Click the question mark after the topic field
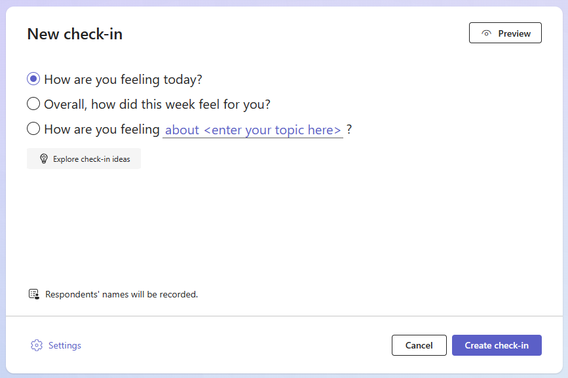Screen dimensions: 568x378 [x=350, y=129]
